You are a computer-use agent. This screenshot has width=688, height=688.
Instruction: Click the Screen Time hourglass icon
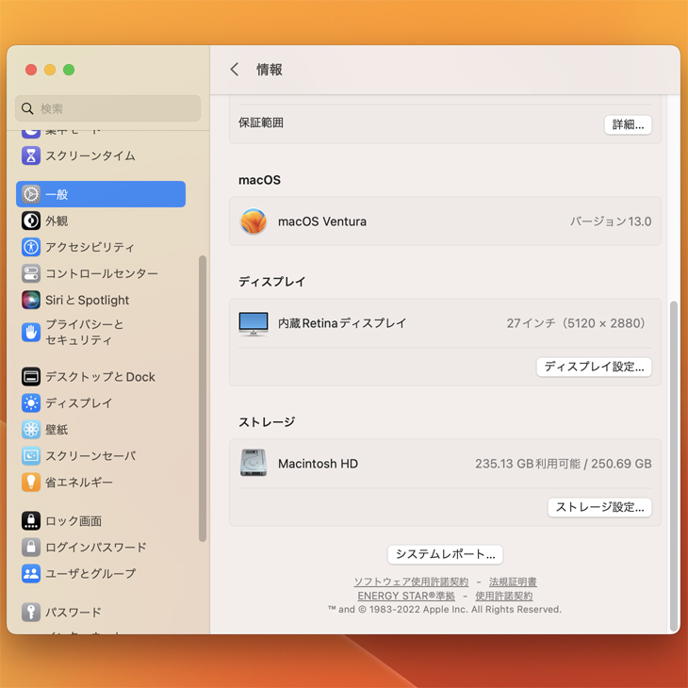pos(31,156)
